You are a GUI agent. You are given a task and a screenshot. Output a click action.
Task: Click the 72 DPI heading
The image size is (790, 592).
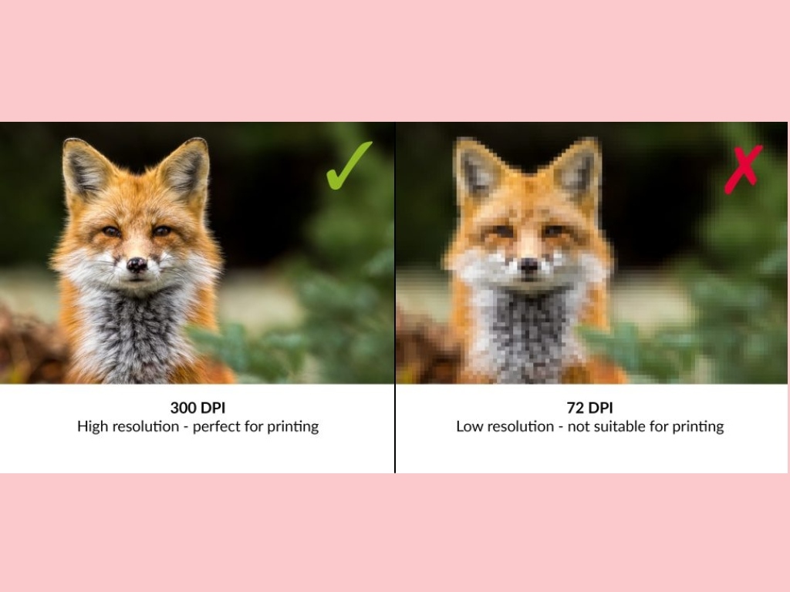point(590,408)
